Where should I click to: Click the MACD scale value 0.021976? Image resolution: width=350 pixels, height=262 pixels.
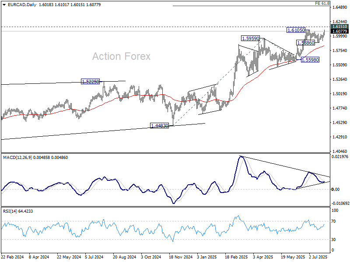point(340,157)
